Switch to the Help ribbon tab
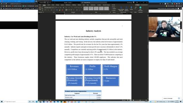Image resolution: width=183 pixels, height=103 pixels. pos(87,5)
